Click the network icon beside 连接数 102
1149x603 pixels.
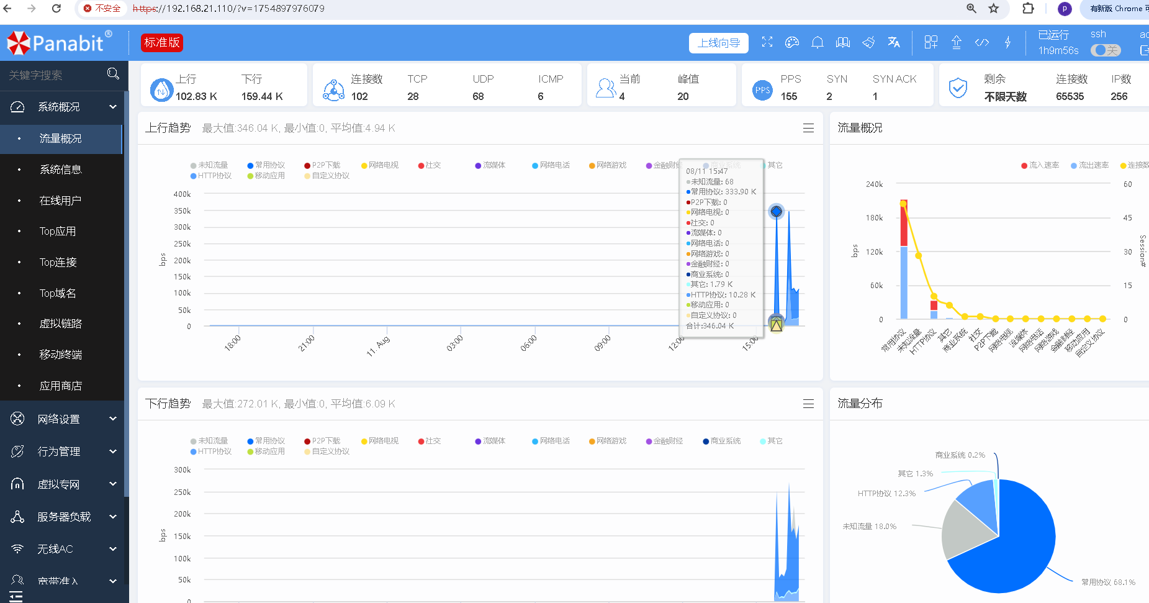point(333,90)
